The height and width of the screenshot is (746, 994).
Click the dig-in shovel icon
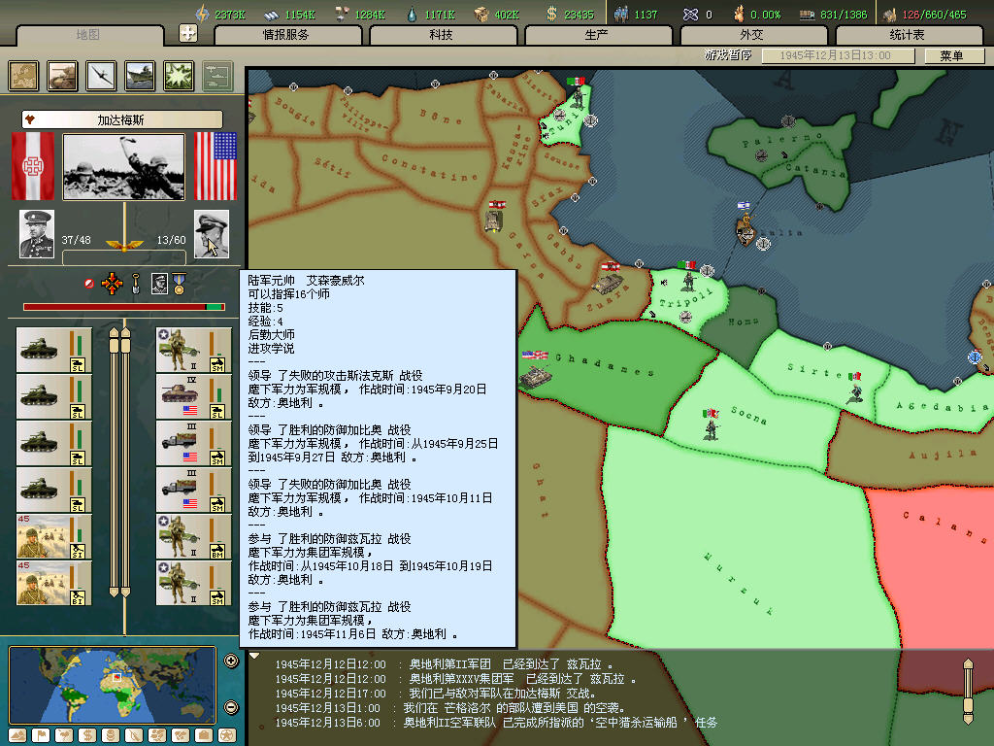(137, 284)
